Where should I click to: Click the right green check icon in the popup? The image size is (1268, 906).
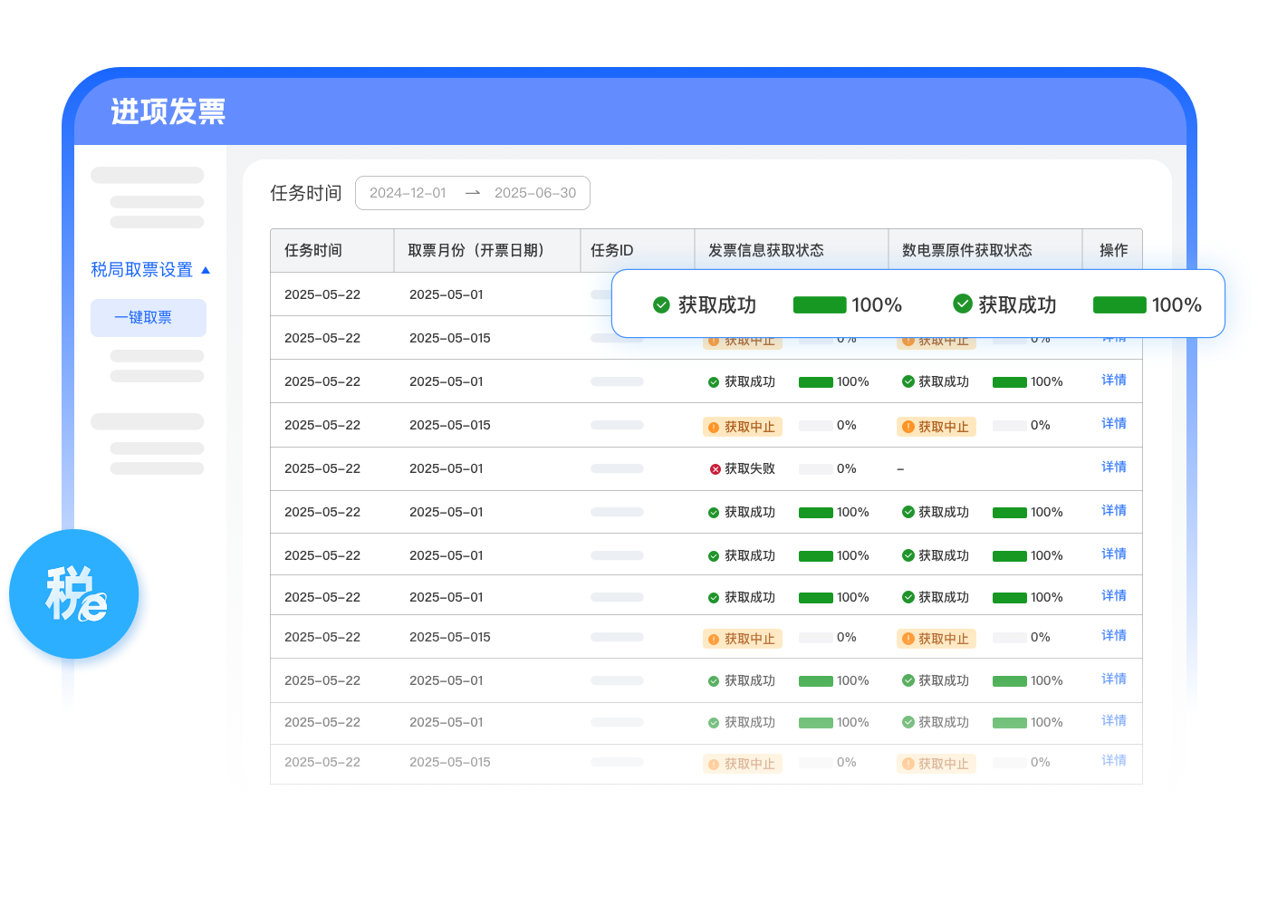(962, 304)
